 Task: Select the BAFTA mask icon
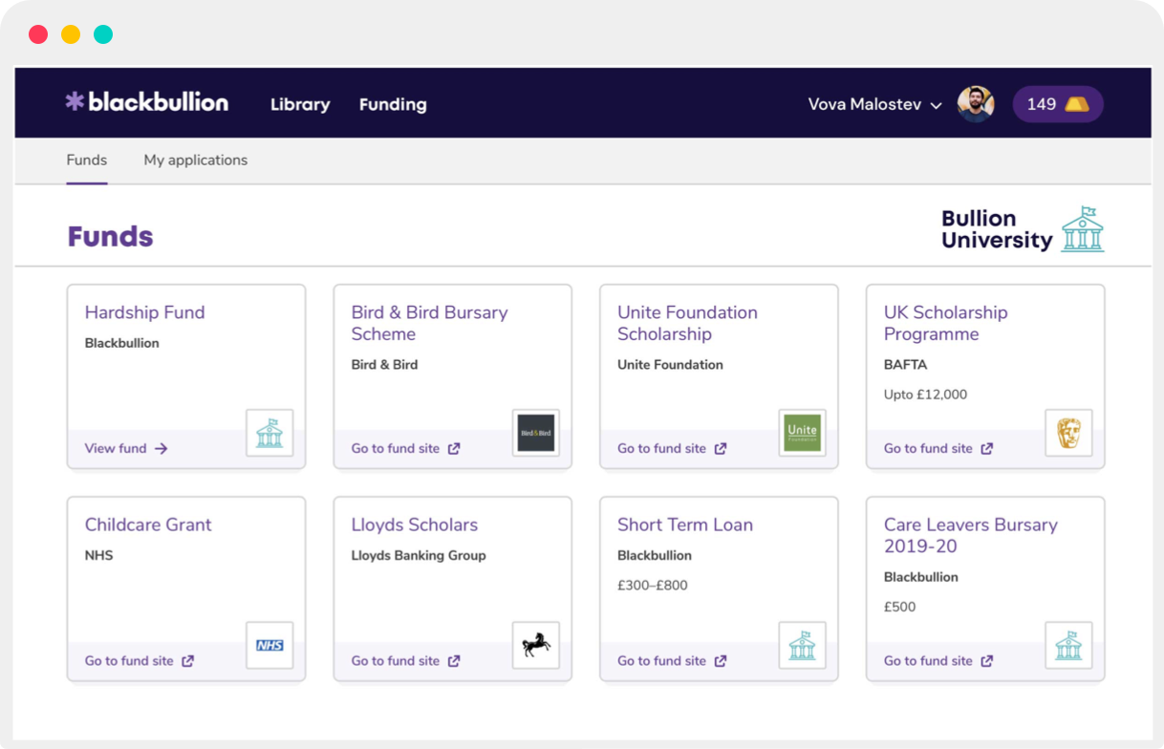coord(1067,432)
